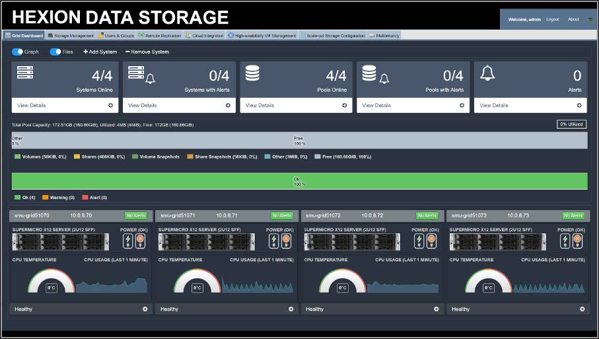Screen dimensions: 599x339
Task: Open the Remote Replication tab
Action: pos(160,36)
